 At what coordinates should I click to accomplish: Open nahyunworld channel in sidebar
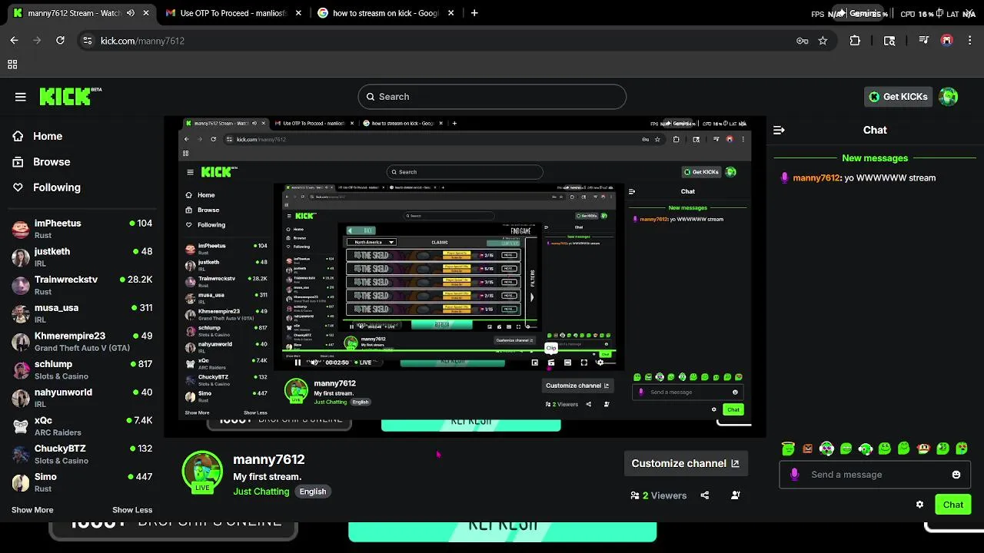click(x=81, y=398)
